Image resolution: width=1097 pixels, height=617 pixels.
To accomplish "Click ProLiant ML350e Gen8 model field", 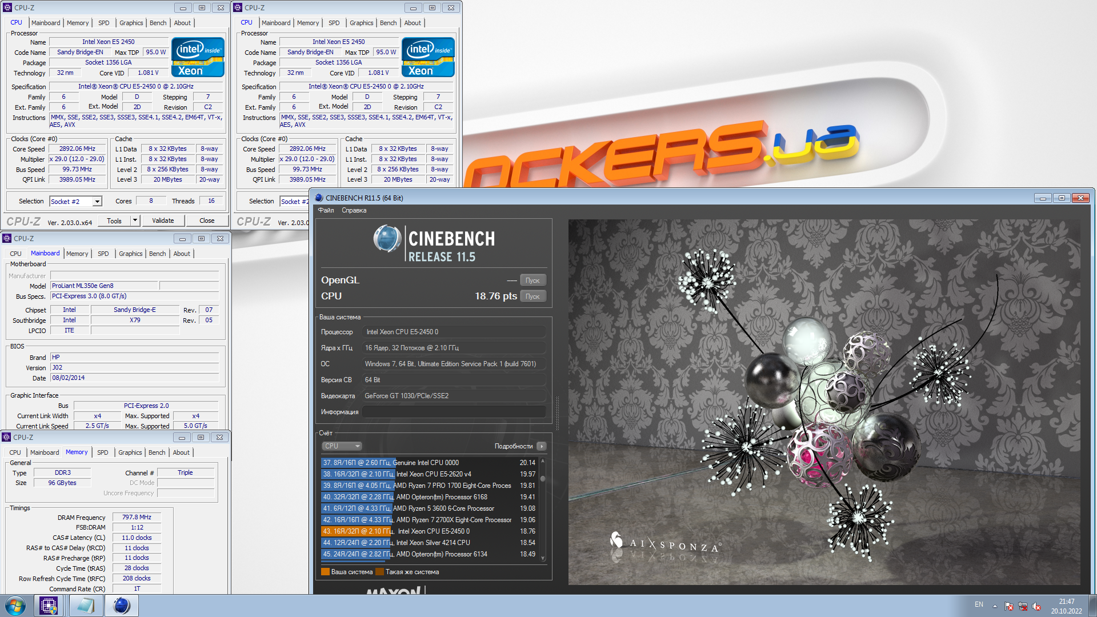I will click(104, 286).
